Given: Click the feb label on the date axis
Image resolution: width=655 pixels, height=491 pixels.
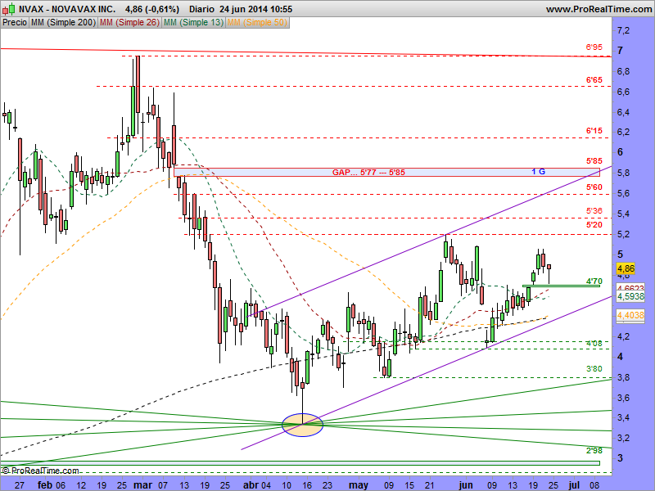Looking at the screenshot, I should pyautogui.click(x=45, y=485).
